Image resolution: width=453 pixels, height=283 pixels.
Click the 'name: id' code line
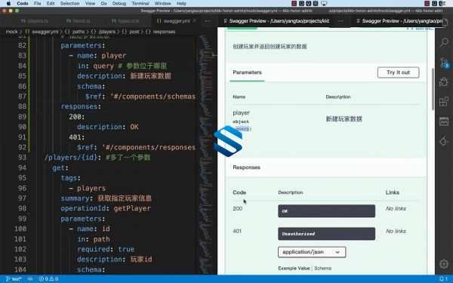[x=94, y=229]
